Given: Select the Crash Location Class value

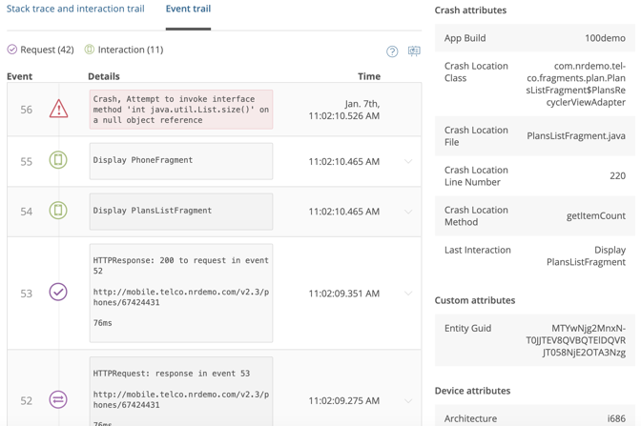Looking at the screenshot, I should (575, 84).
